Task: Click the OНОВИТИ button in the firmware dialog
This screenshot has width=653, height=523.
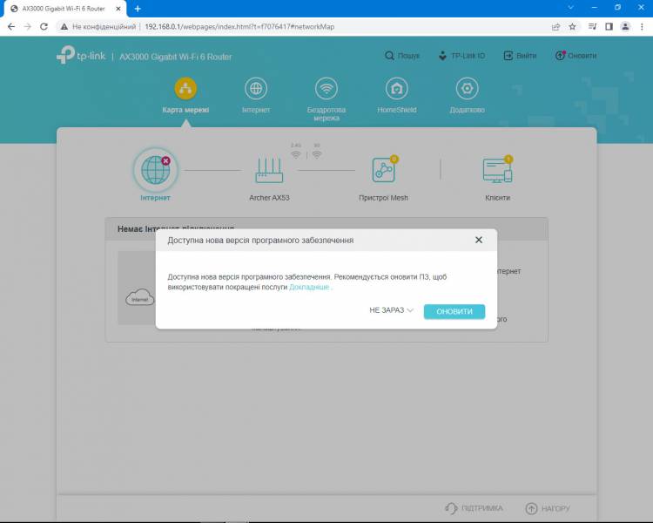Action: (454, 311)
